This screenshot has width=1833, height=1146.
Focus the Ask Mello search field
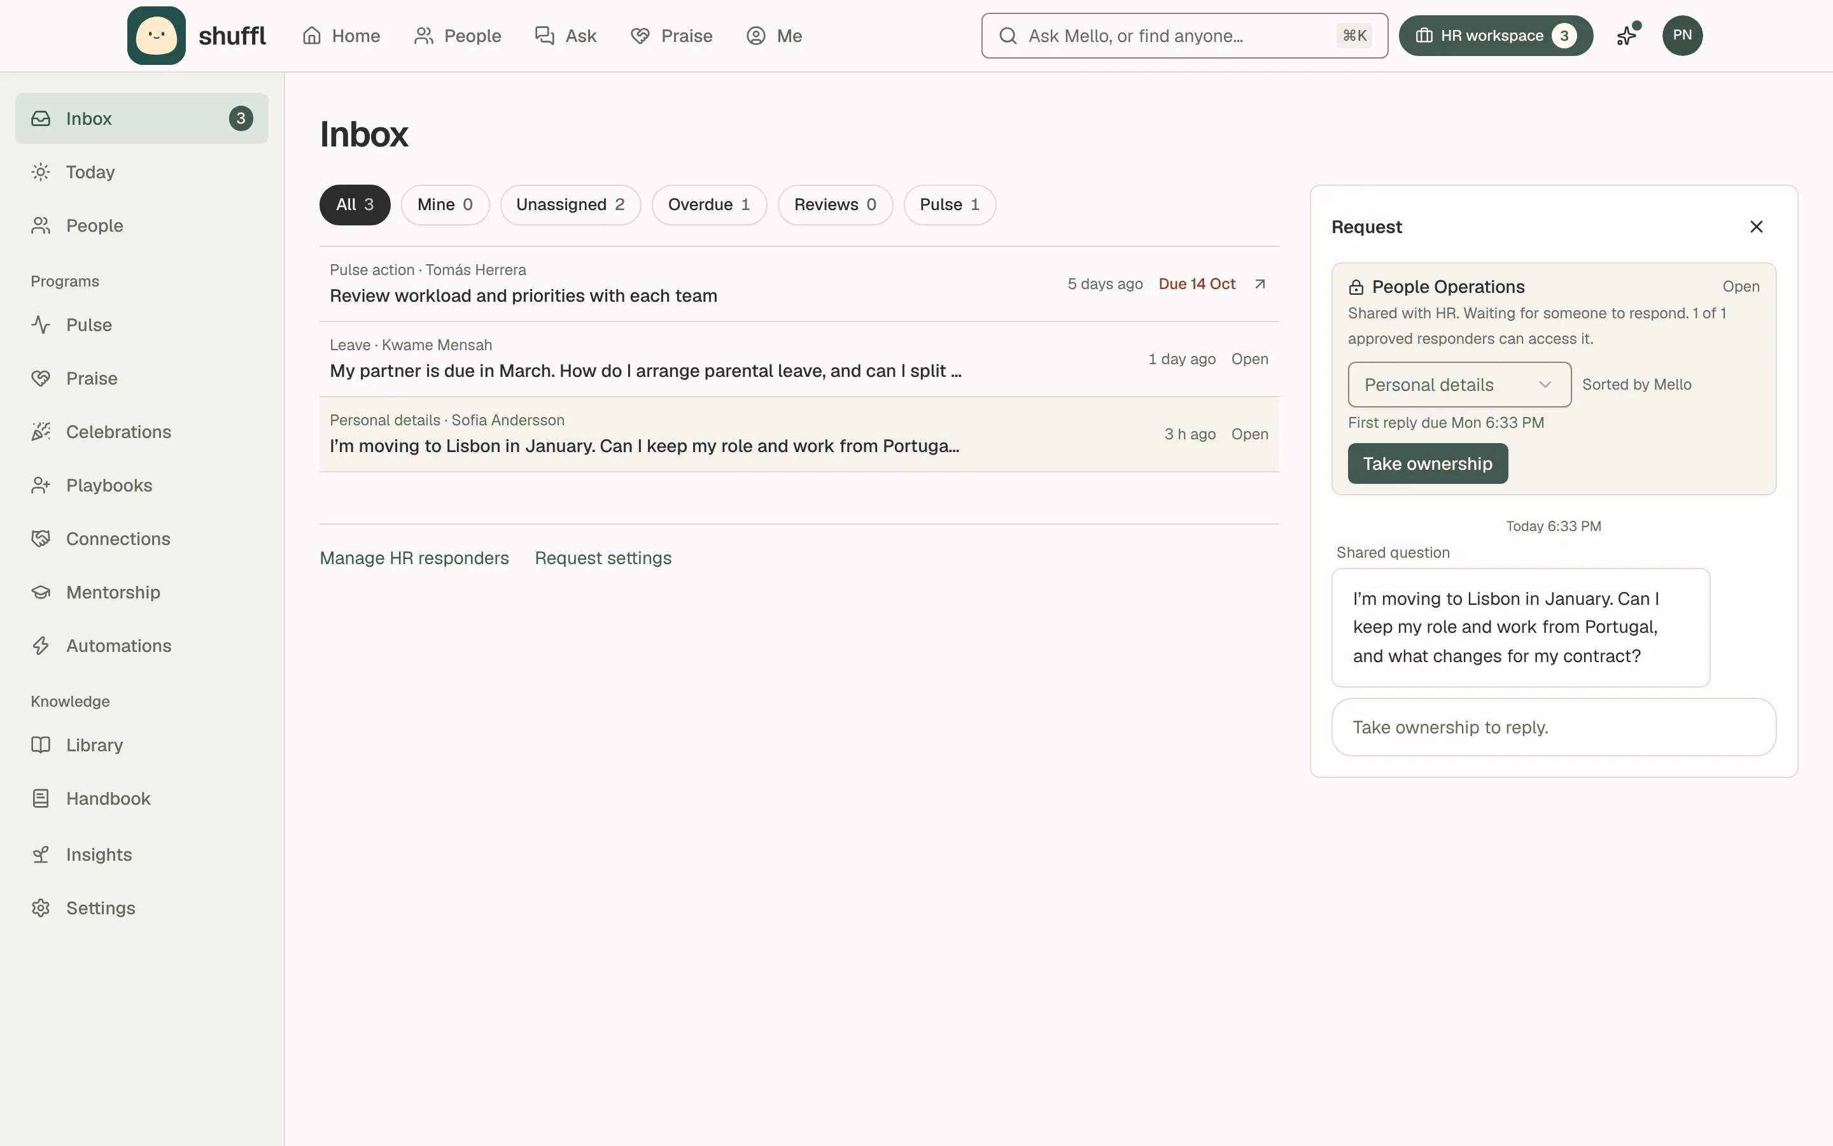click(1184, 36)
